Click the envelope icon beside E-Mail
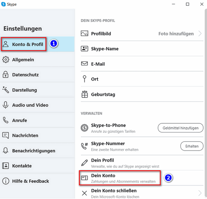207x199 pixels. coord(84,64)
